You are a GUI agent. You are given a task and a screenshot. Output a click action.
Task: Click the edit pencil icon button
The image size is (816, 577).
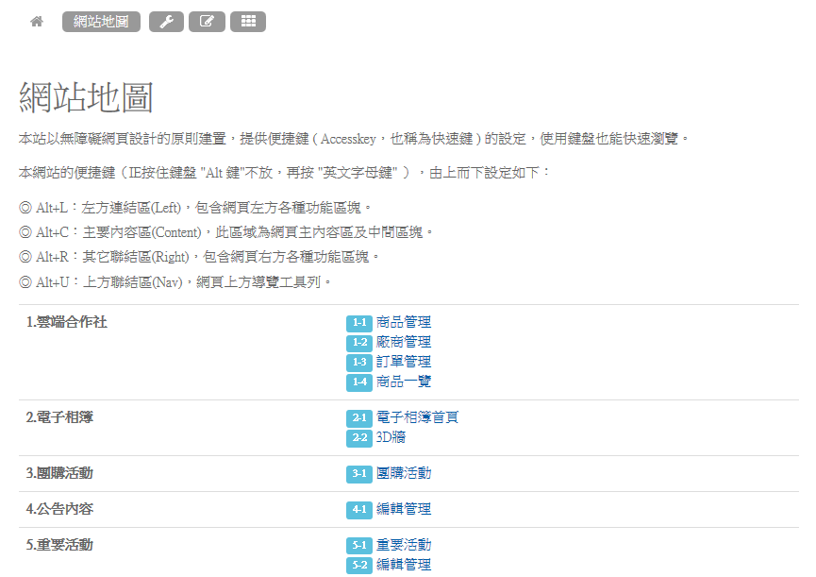(207, 22)
